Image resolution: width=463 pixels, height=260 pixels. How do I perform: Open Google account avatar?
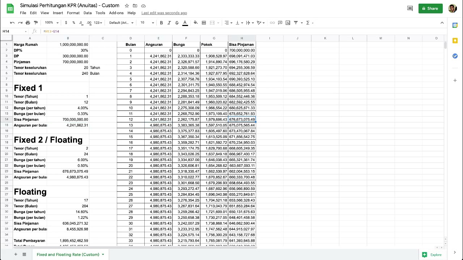(453, 8)
